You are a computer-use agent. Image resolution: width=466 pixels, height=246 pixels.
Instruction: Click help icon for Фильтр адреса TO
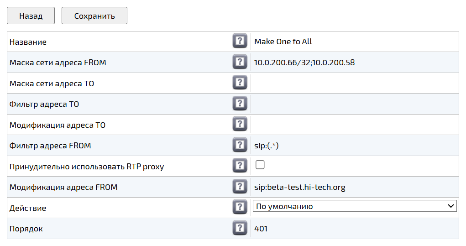coord(240,104)
